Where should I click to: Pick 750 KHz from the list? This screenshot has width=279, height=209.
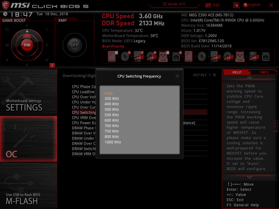tap(112, 131)
